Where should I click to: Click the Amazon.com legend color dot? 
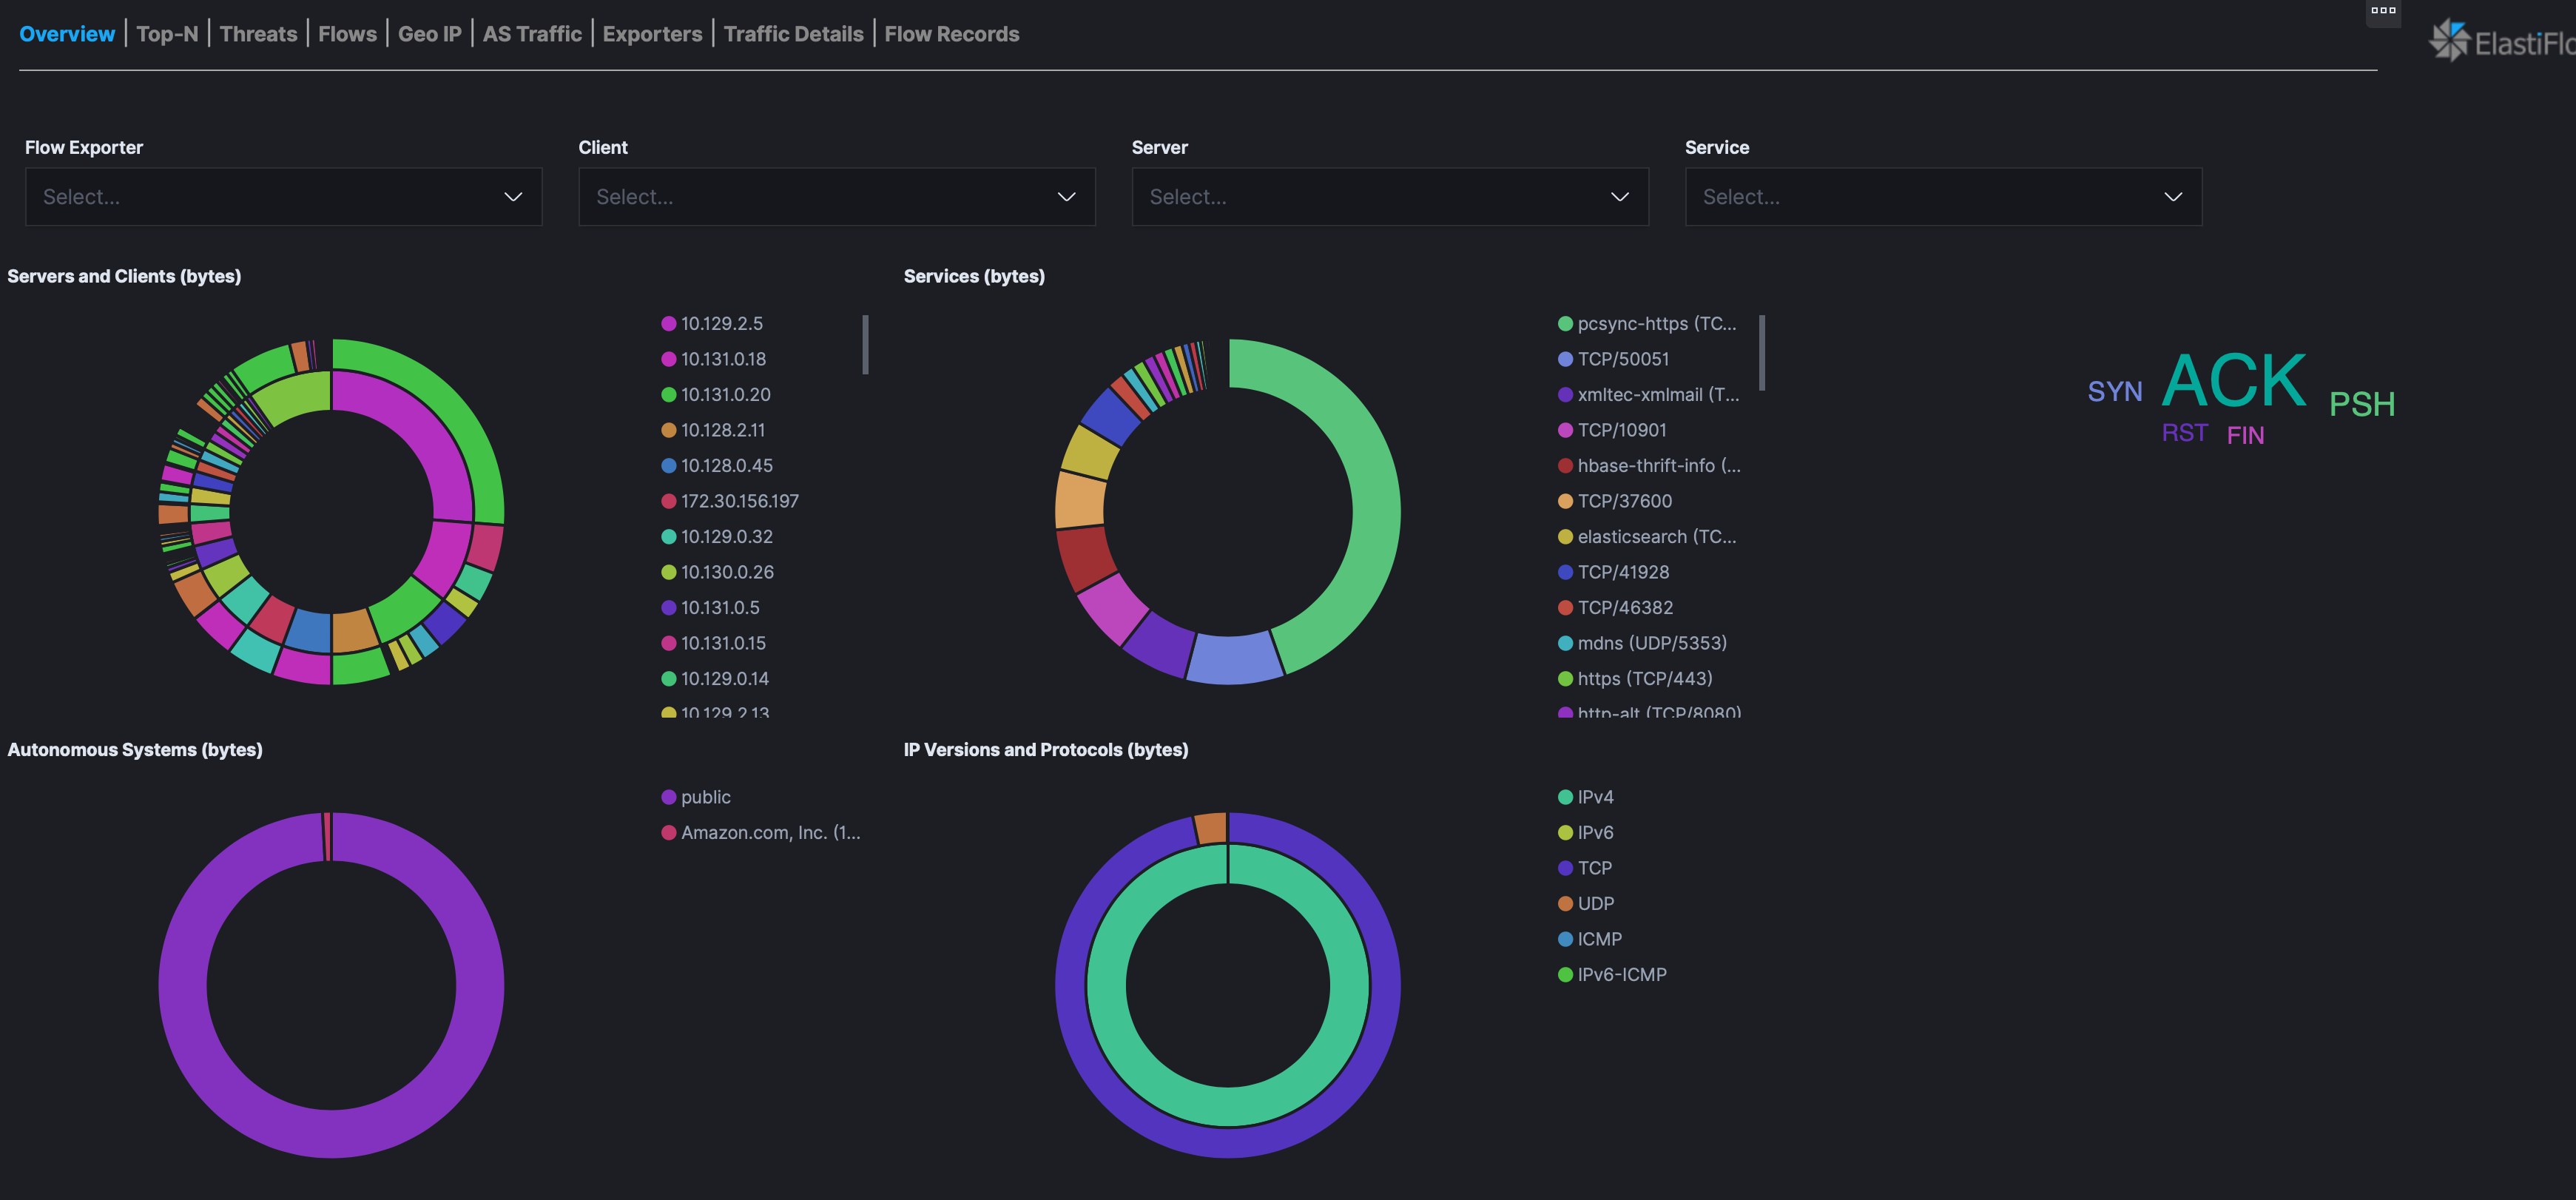(668, 833)
